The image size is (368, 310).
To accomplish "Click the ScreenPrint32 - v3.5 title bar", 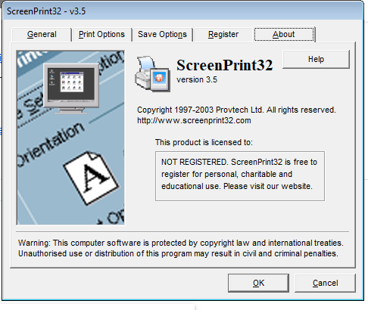I will click(182, 11).
